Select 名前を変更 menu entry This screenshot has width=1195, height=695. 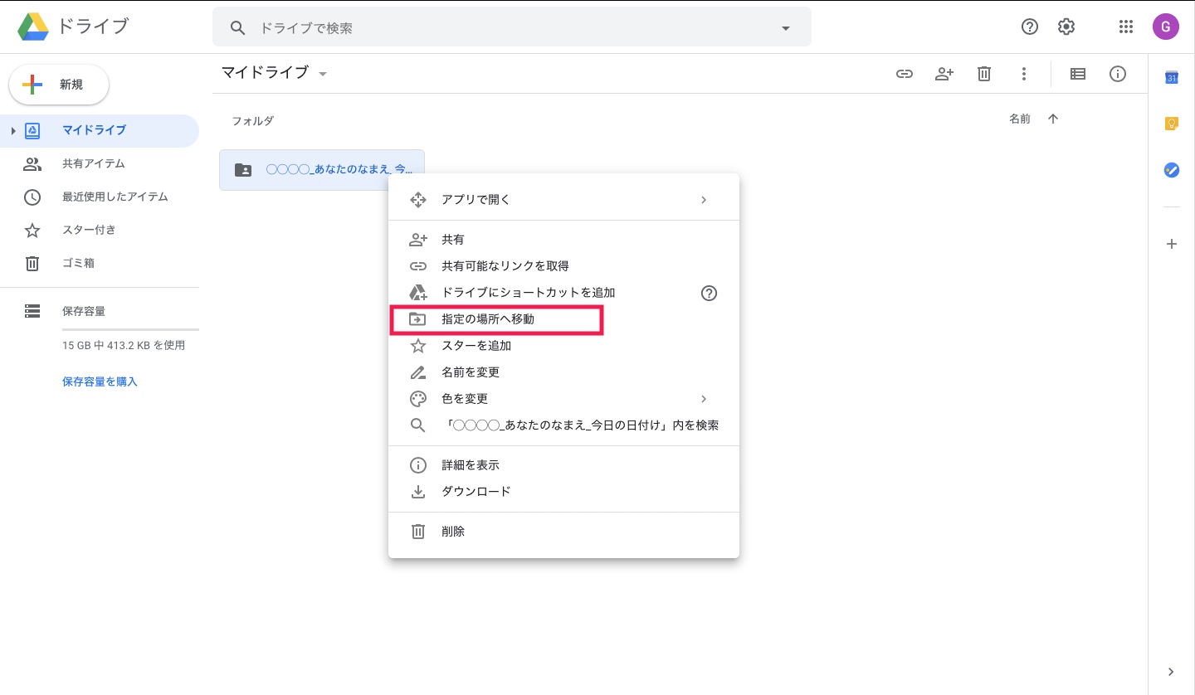pyautogui.click(x=563, y=372)
